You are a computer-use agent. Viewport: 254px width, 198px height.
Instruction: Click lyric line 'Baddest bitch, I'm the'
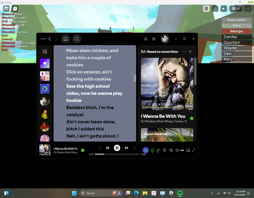[x=90, y=107]
